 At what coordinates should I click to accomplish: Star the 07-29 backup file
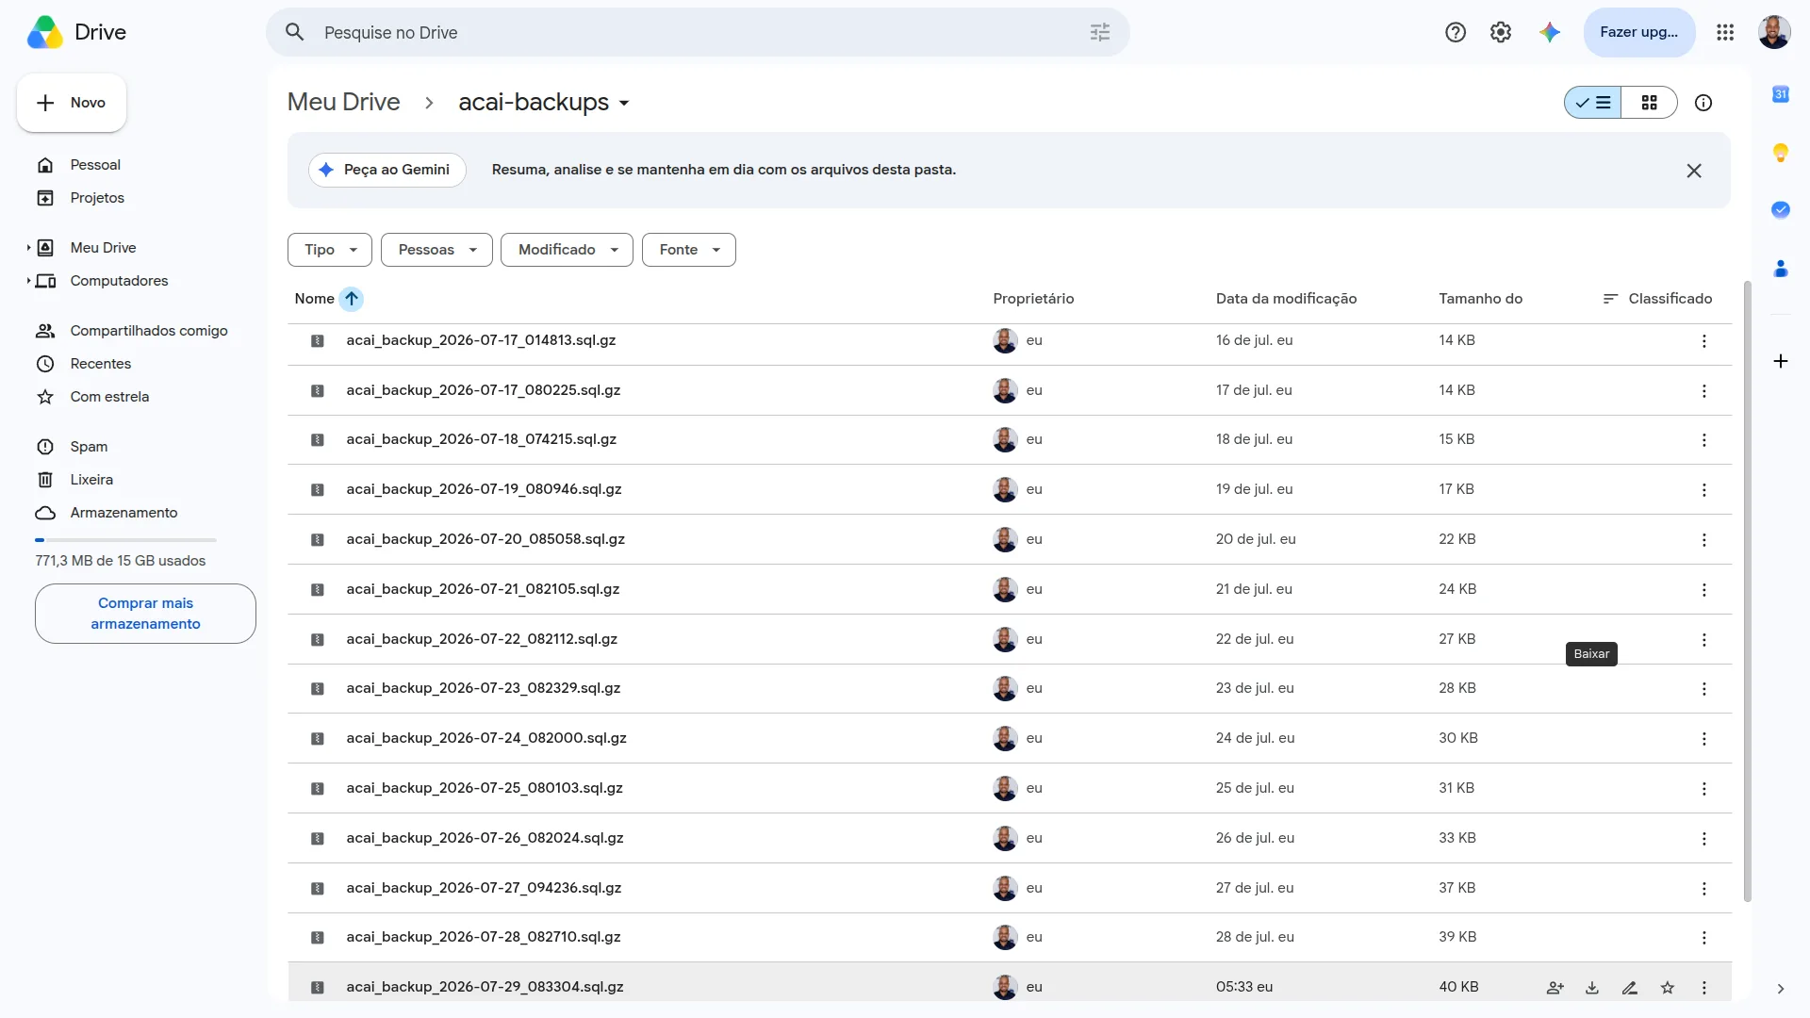click(x=1668, y=988)
